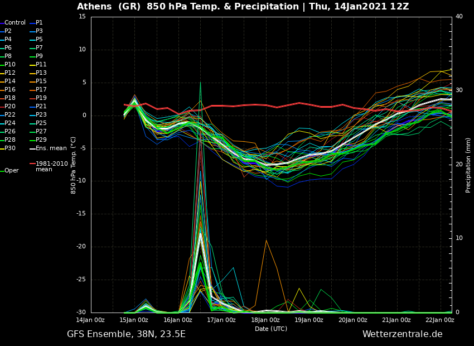The width and height of the screenshot is (474, 346).
Task: Click the 'Date (UTC)' axis title
Action: pyautogui.click(x=271, y=329)
